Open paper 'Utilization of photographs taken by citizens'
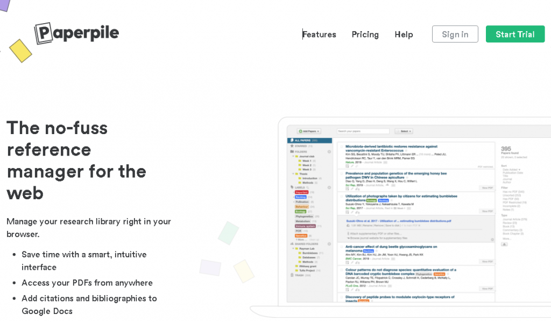The image size is (551, 322). click(x=401, y=198)
